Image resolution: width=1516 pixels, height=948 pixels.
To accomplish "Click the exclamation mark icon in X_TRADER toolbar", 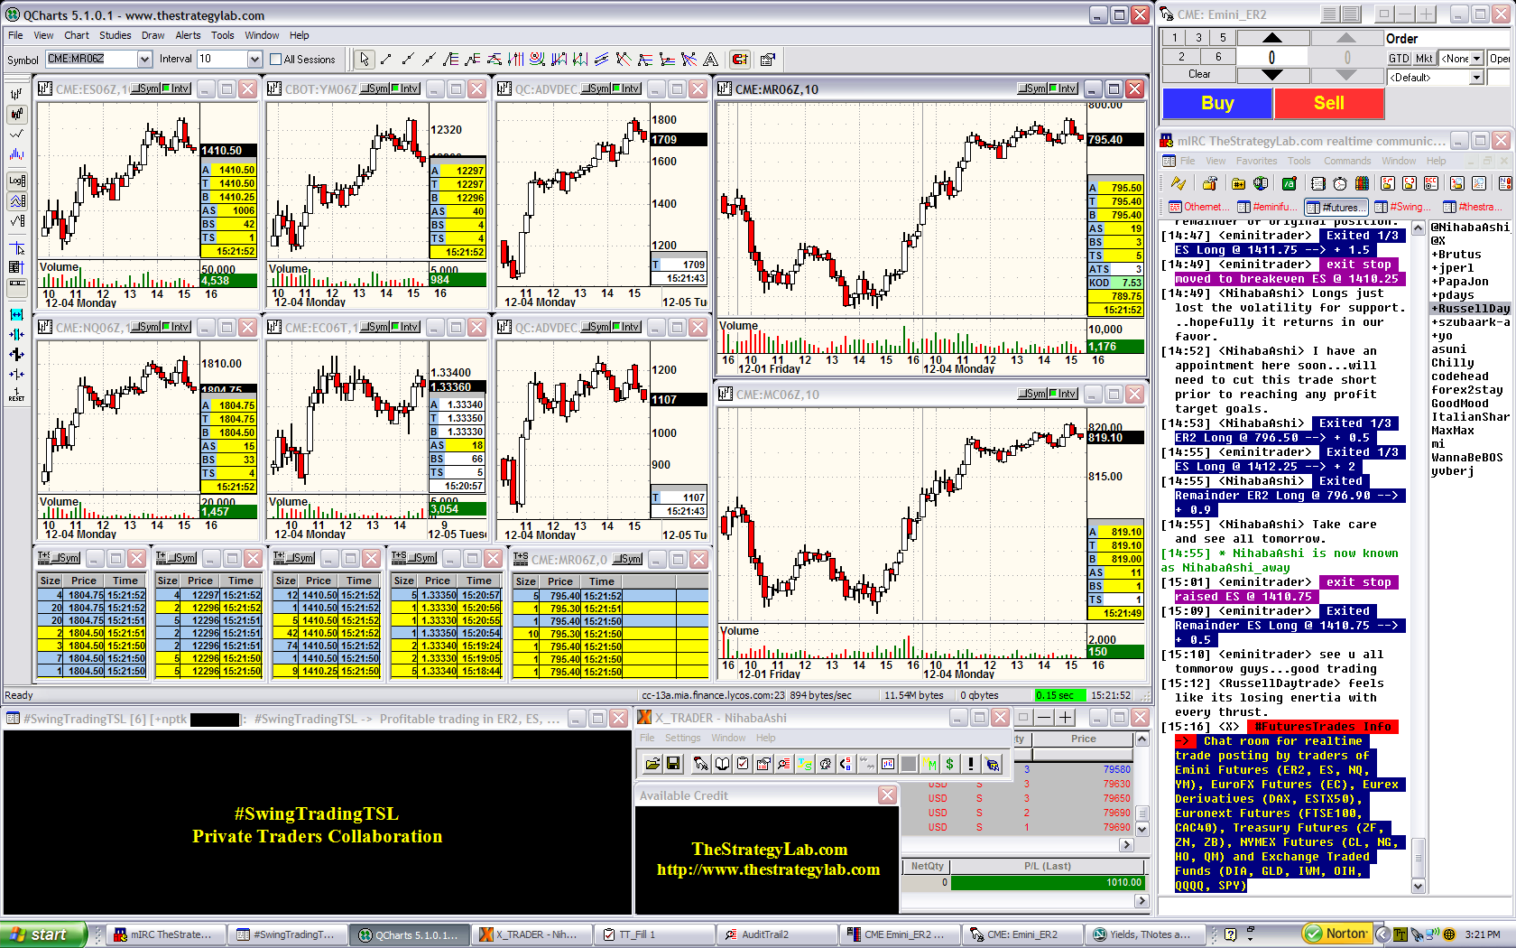I will click(971, 764).
